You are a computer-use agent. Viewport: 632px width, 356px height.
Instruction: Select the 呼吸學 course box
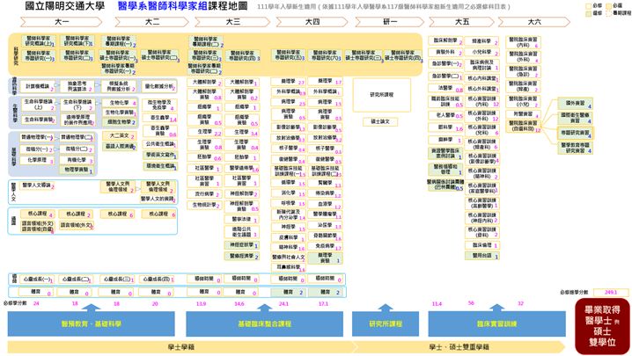(x=288, y=203)
